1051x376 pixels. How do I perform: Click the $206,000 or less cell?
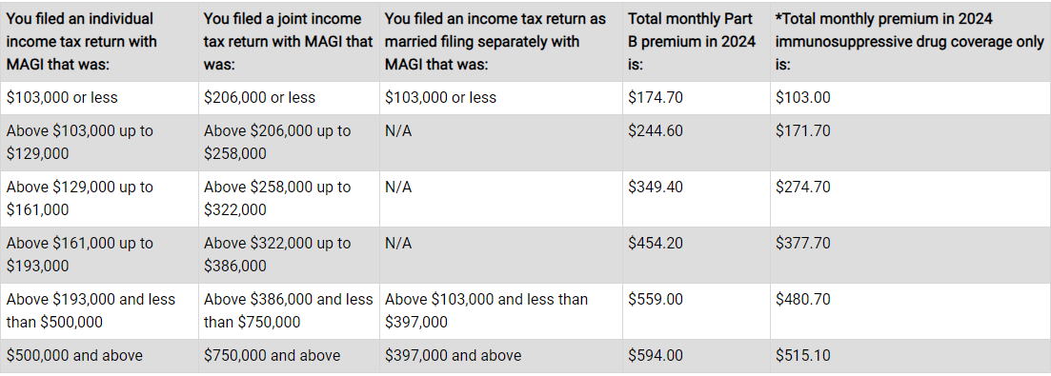point(289,98)
